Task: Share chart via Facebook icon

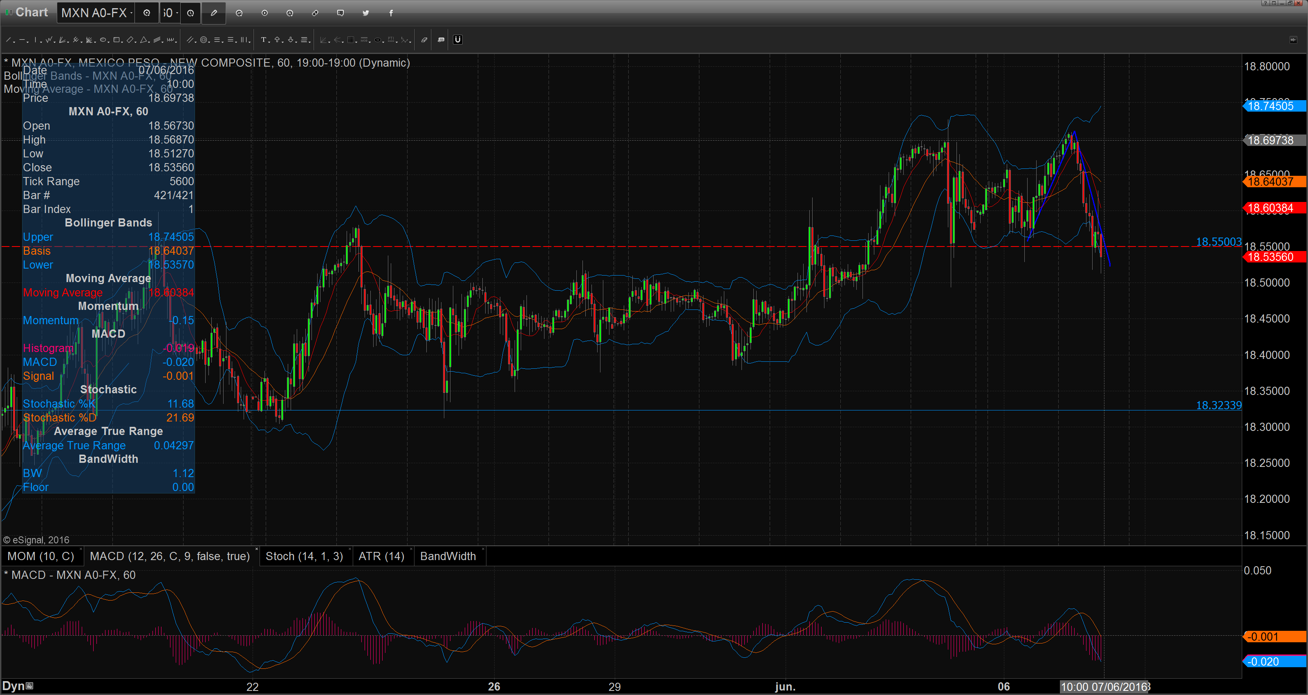Action: pos(391,13)
